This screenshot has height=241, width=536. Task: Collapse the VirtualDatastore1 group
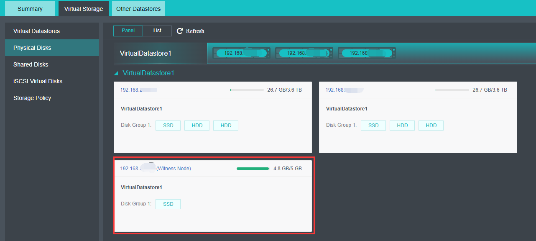click(x=116, y=72)
